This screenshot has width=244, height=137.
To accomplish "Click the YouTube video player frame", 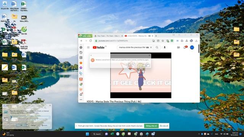I will 141,75.
